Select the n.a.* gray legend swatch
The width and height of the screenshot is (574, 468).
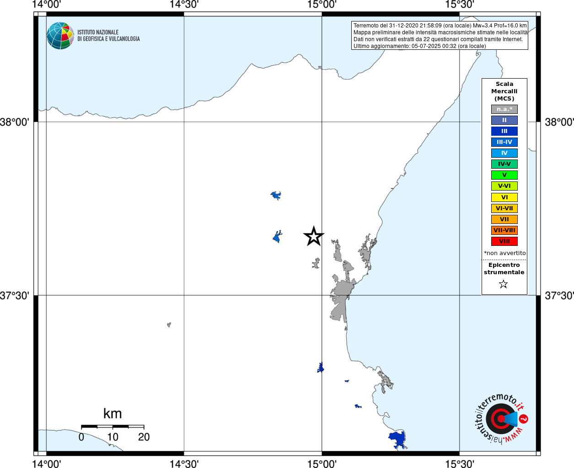[x=504, y=109]
